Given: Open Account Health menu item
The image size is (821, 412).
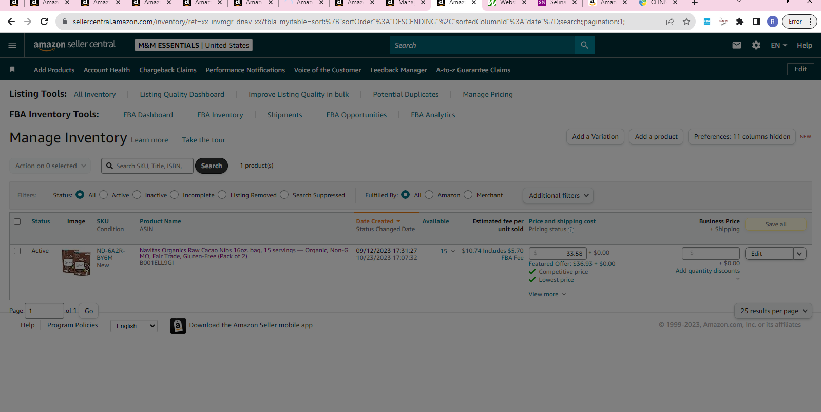Looking at the screenshot, I should pos(107,70).
